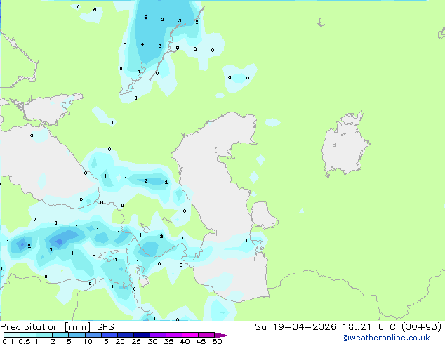Click the 30–35 mm purple legend swatch

point(157,335)
